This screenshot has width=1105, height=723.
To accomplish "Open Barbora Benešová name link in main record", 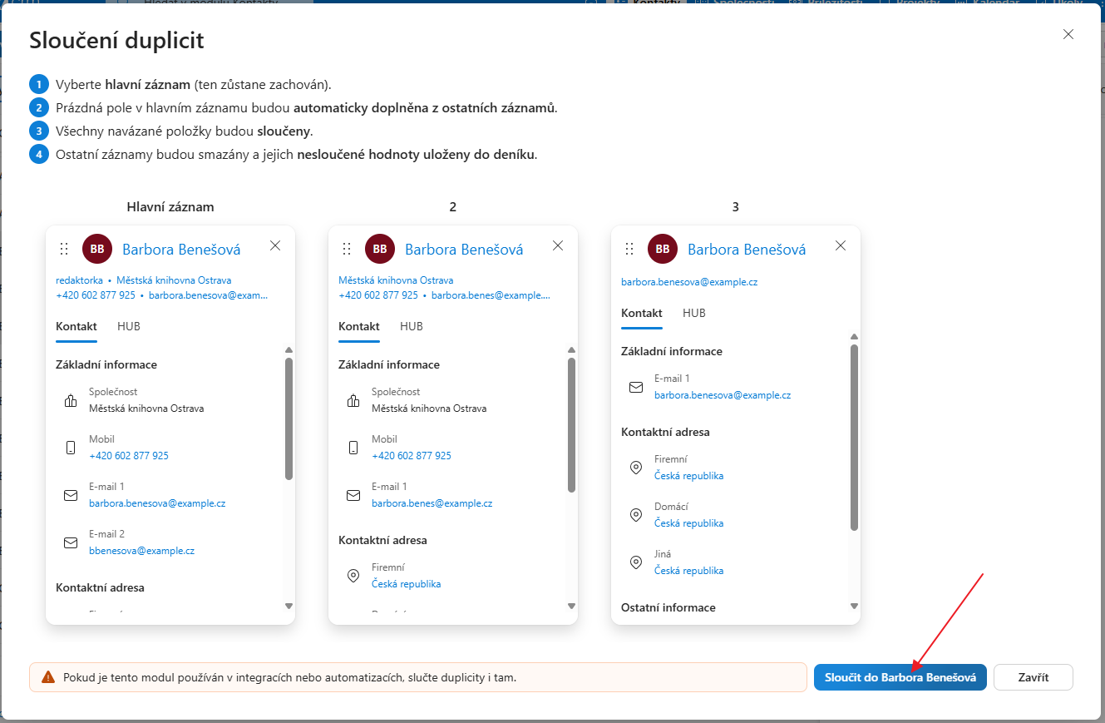I will (181, 249).
